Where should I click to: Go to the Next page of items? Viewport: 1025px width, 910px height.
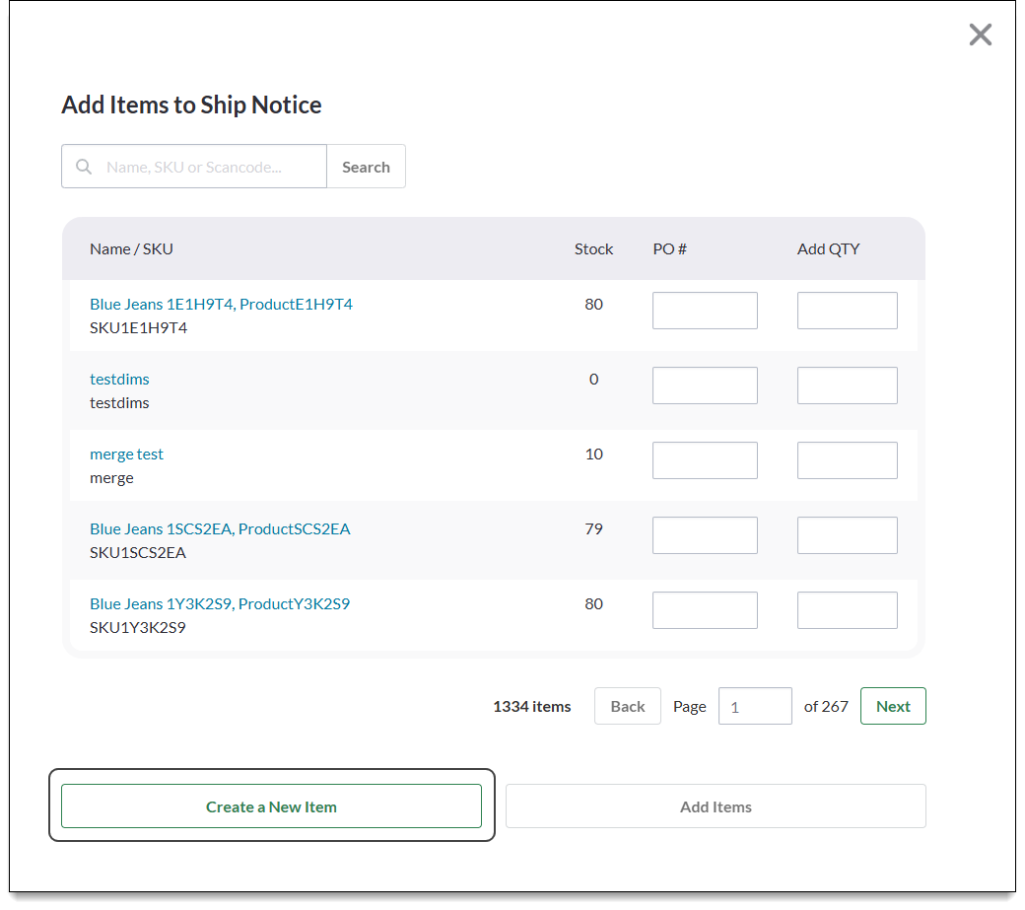(893, 706)
